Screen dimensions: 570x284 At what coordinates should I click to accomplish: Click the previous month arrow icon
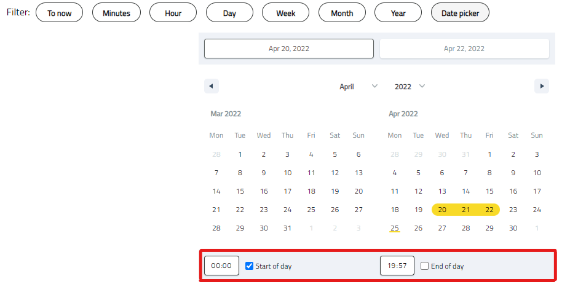click(211, 87)
